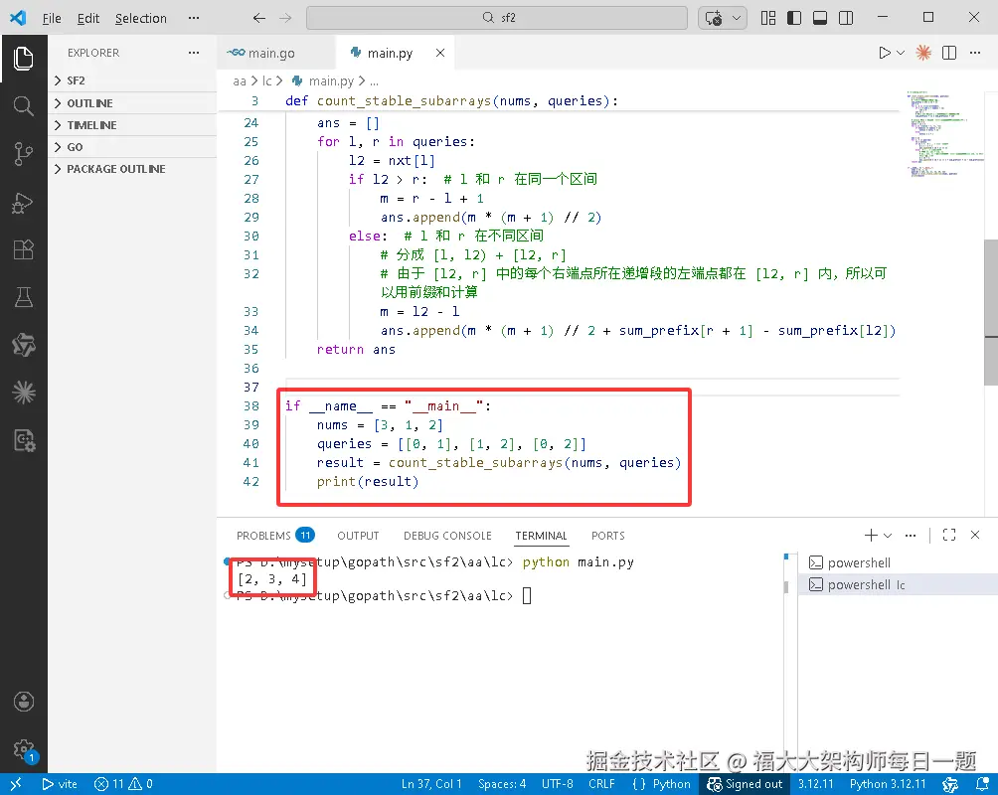This screenshot has width=998, height=795.
Task: Open the Source Control view
Action: (x=24, y=154)
